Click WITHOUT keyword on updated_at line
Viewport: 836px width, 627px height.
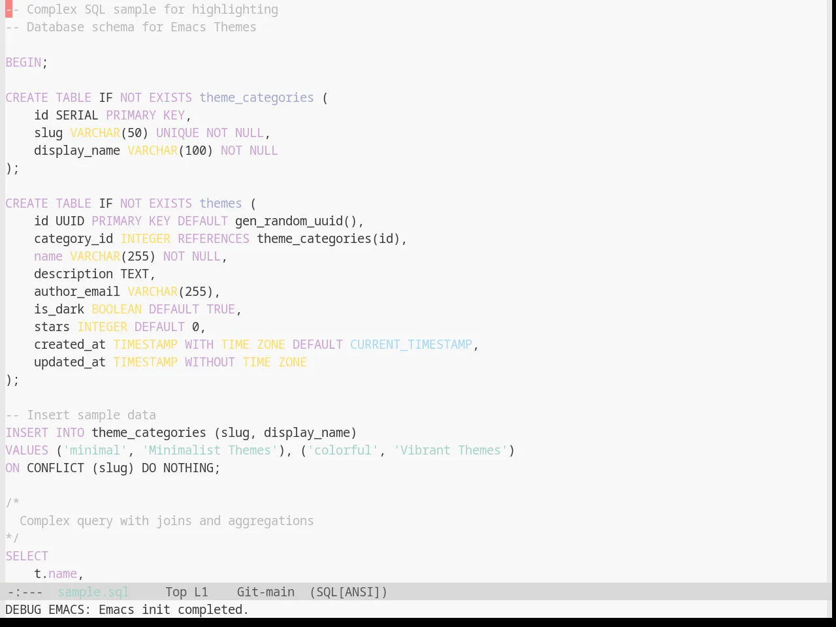[210, 362]
